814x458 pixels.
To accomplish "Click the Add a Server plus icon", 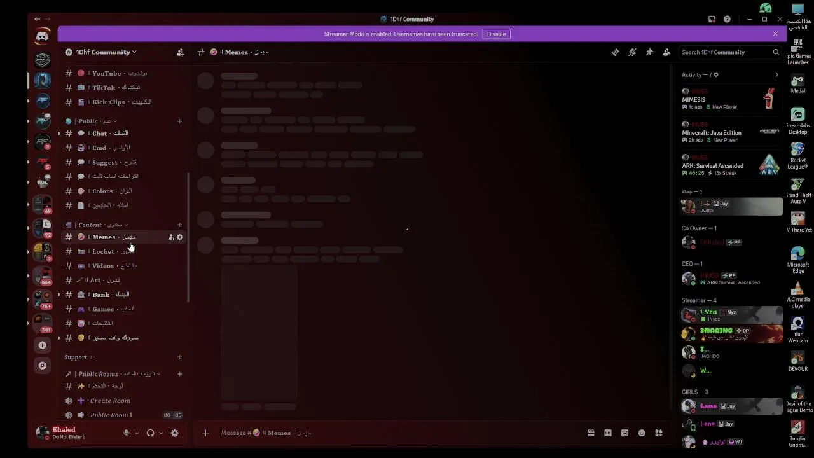I will click(x=43, y=345).
